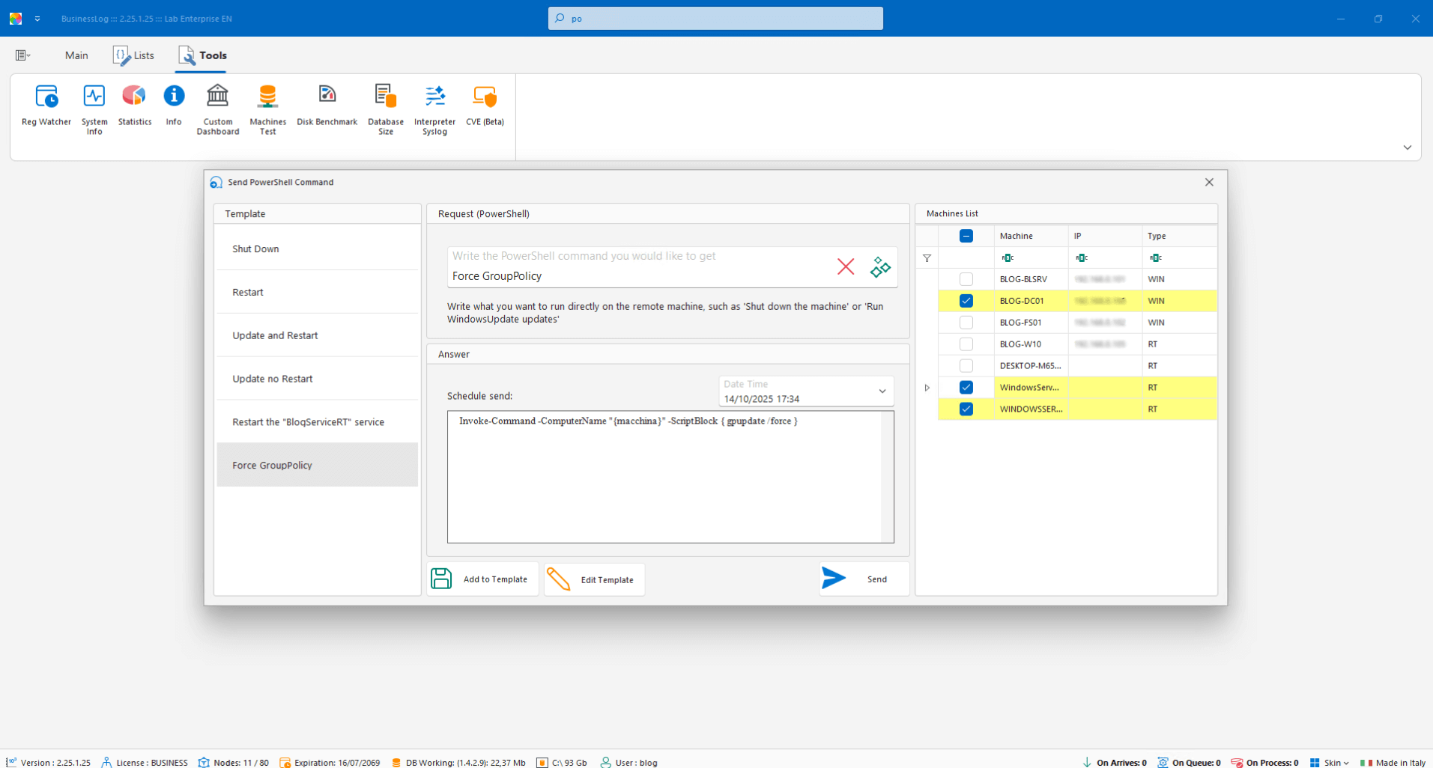This screenshot has width=1433, height=768.
Task: Open Custom Dashboard
Action: point(218,109)
